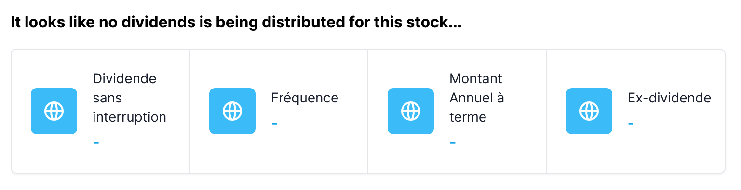This screenshot has height=190, width=741.
Task: Click the words 'It looks like' in the heading
Action: coord(52,23)
